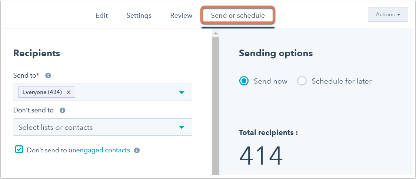Screen dimensions: 416x179
Task: Open the Actions dropdown menu
Action: 387,15
